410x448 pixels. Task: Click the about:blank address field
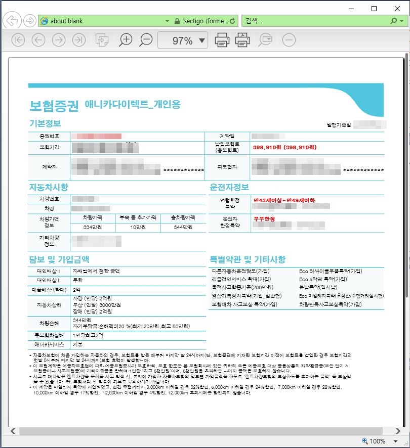tap(103, 21)
